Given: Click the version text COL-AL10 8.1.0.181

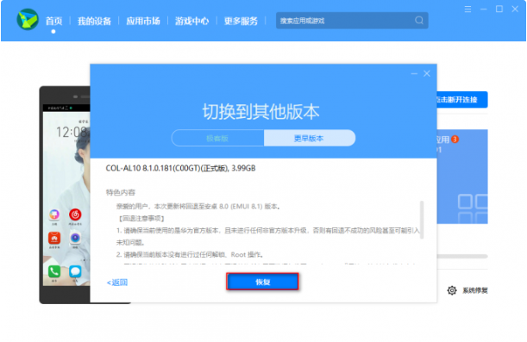Looking at the screenshot, I should [x=180, y=168].
